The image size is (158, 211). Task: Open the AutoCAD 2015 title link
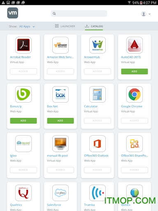pyautogui.click(x=131, y=57)
